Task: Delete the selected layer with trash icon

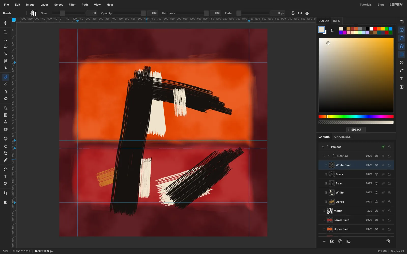Action: (x=388, y=241)
